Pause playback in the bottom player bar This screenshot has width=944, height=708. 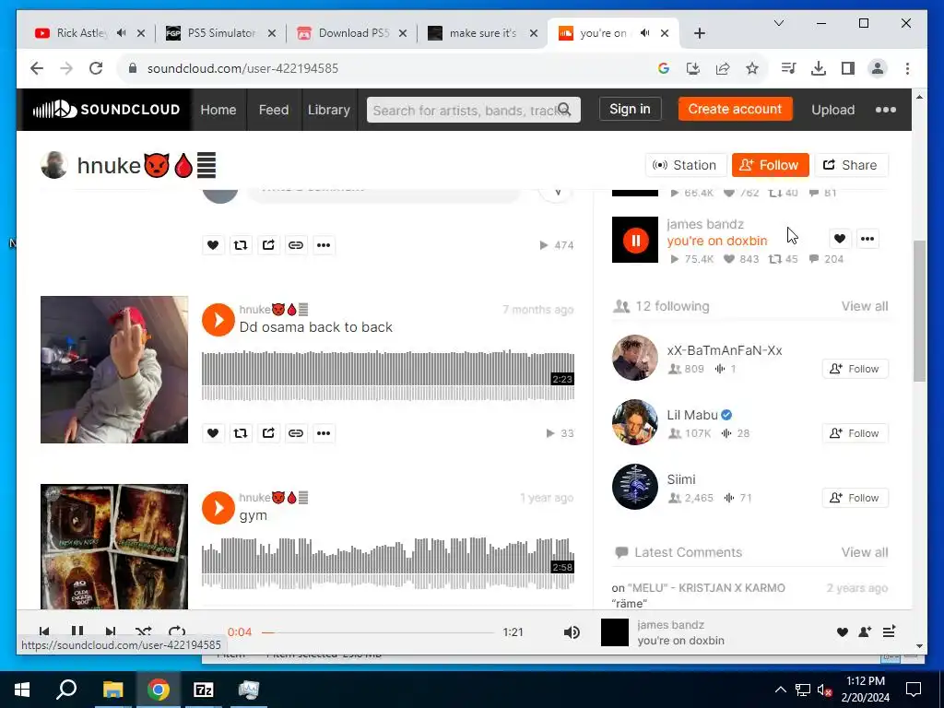click(x=77, y=631)
